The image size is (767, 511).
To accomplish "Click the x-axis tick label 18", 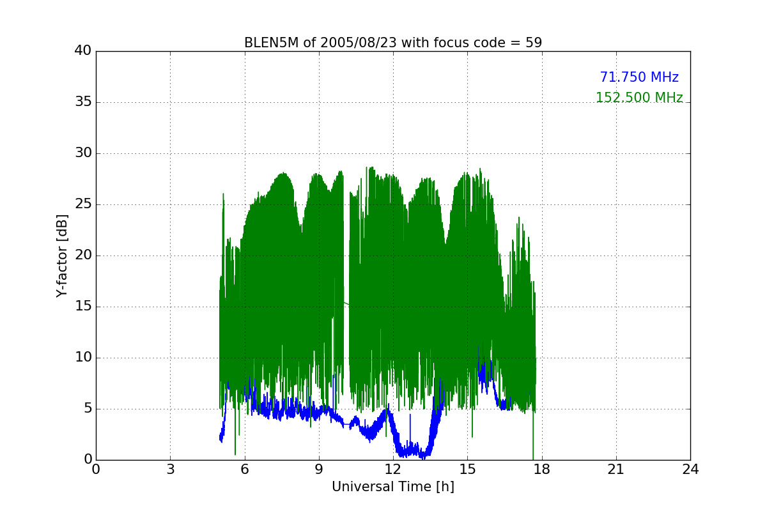I will [542, 469].
